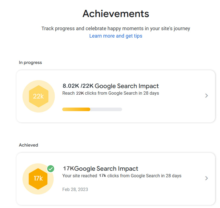
Task: Select the '17KGoogle Search Impact' title
Action: pos(100,168)
